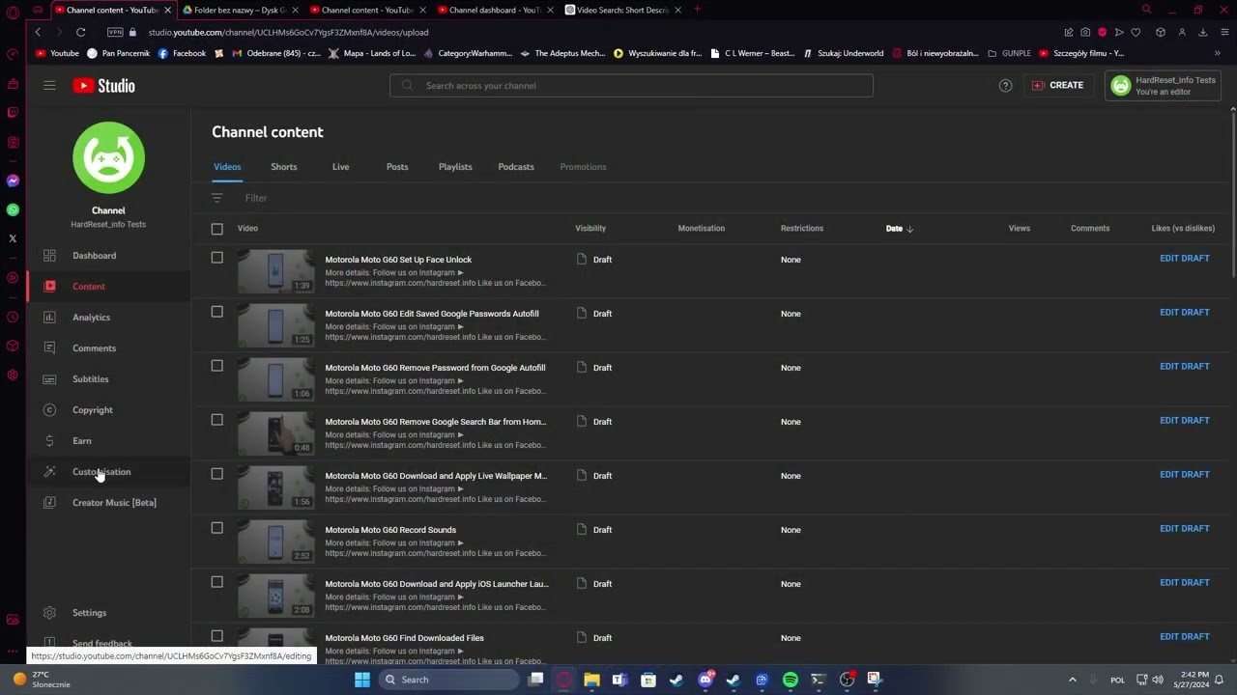Click the Visibility column header
The height and width of the screenshot is (695, 1237).
pos(590,229)
